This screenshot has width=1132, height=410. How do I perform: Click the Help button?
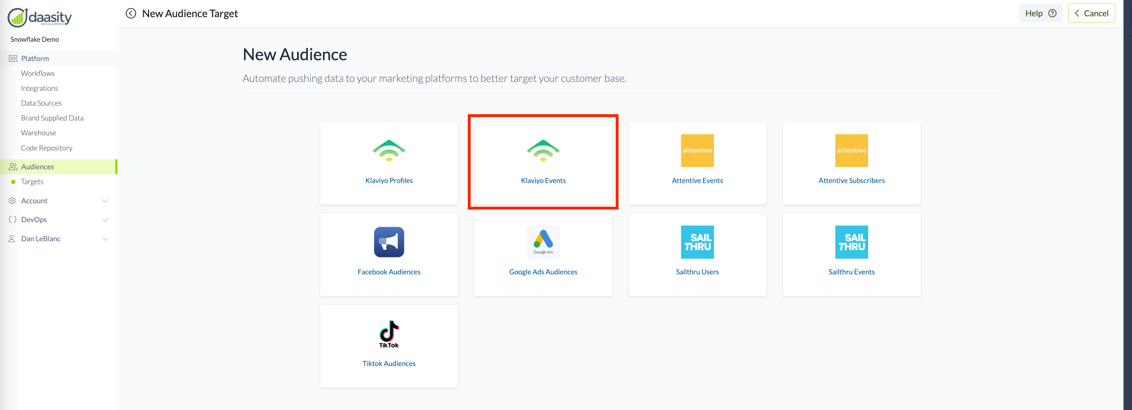point(1040,13)
